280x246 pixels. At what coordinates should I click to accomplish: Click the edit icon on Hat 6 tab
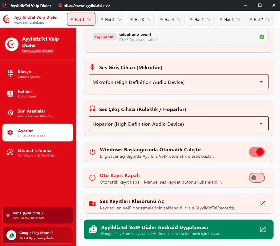238,20
